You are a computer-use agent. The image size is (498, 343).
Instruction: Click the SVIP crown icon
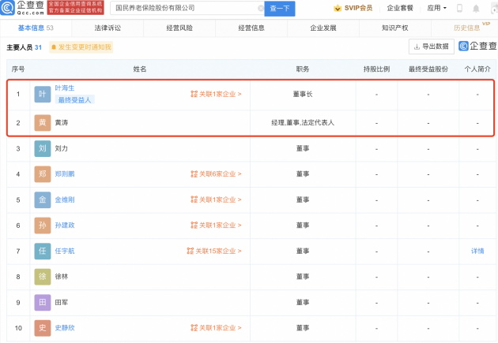coord(338,8)
